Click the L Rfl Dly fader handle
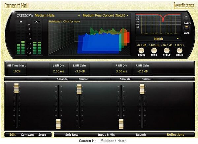The width and height of the screenshot is (198, 144). [58, 124]
